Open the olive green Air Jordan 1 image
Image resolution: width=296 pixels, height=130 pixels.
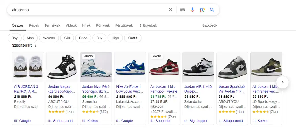tap(266, 67)
